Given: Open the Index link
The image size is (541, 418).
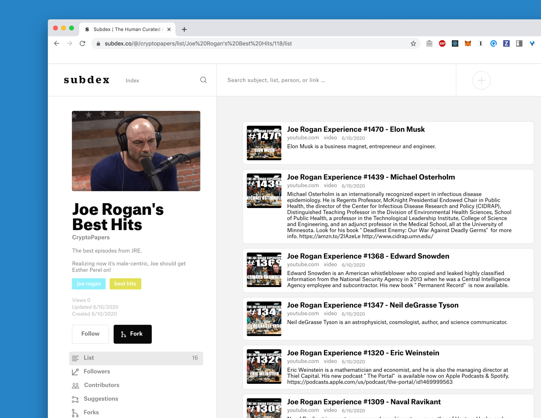Looking at the screenshot, I should [132, 81].
